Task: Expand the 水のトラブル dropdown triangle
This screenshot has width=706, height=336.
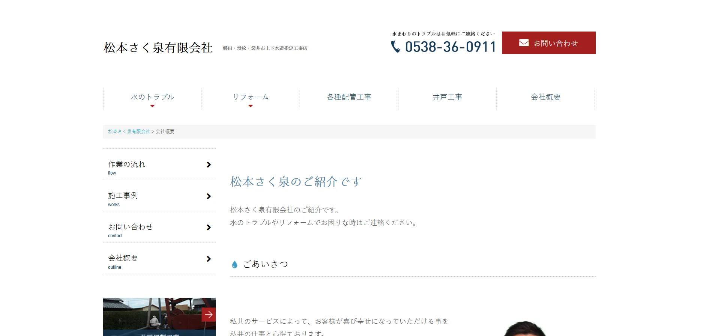Action: click(152, 106)
